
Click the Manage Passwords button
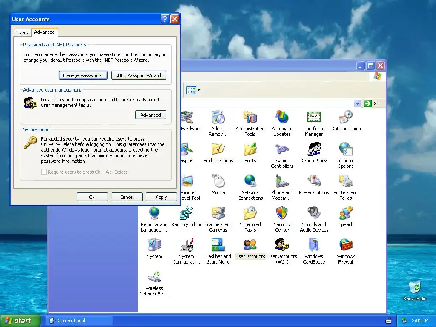[83, 75]
